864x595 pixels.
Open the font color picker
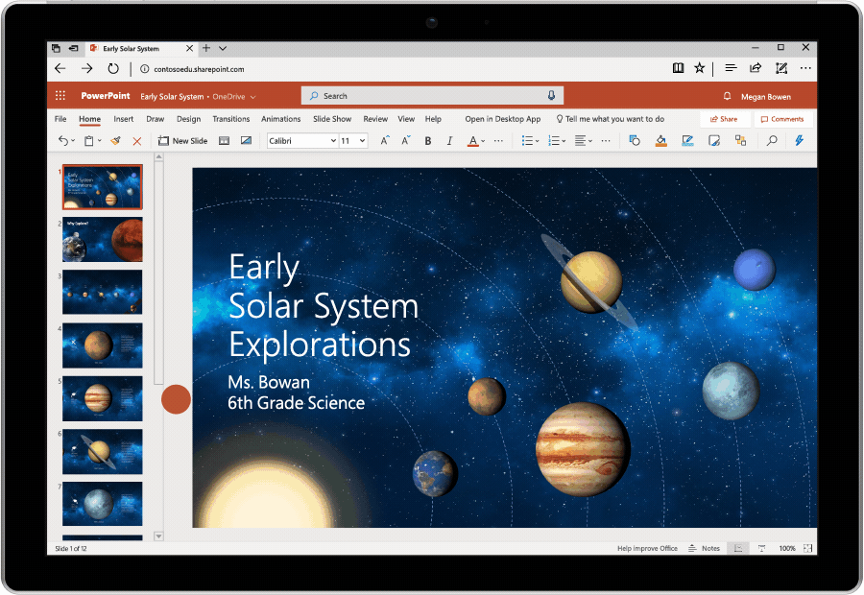coord(475,140)
